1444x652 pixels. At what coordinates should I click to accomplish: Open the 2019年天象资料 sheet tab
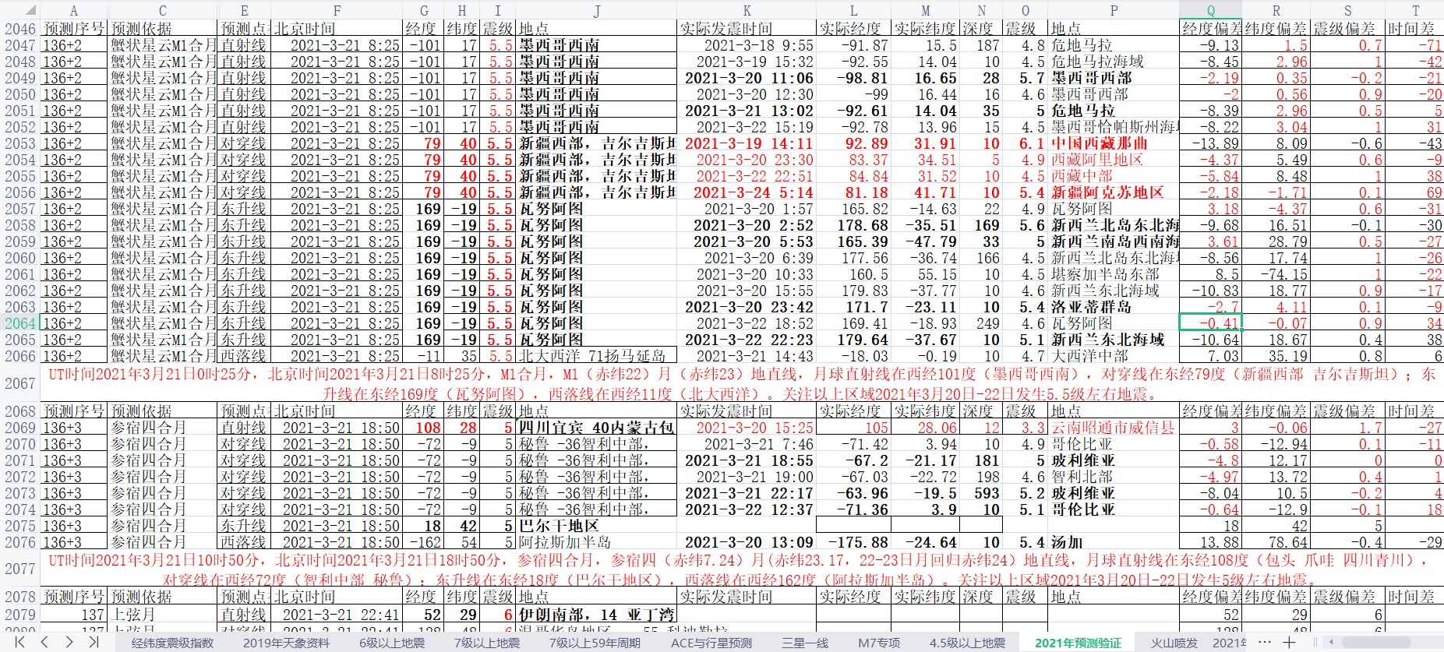286,643
